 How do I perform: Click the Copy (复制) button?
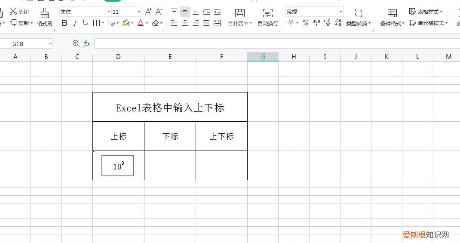(19, 23)
